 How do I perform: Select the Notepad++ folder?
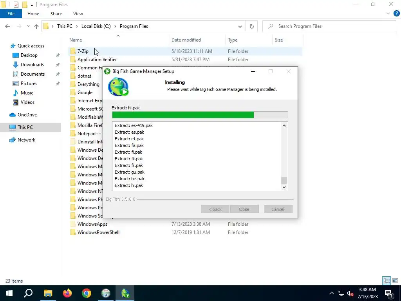pos(89,134)
